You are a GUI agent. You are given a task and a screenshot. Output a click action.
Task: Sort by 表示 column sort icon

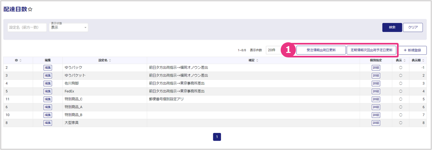[x=404, y=60]
